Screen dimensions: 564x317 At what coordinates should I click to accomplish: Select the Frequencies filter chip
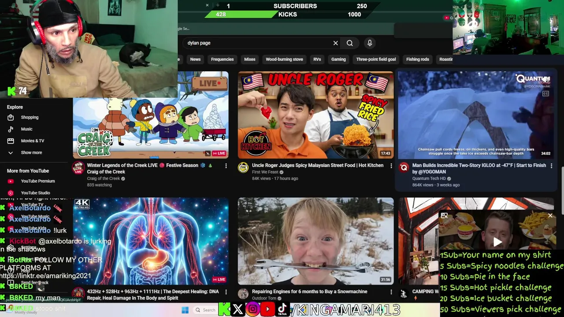click(222, 59)
